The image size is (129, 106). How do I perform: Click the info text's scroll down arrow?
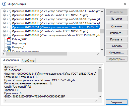100,96
